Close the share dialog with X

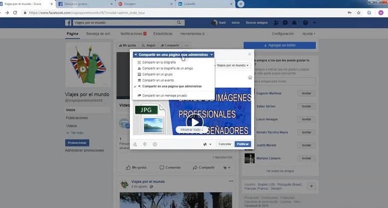tap(249, 54)
